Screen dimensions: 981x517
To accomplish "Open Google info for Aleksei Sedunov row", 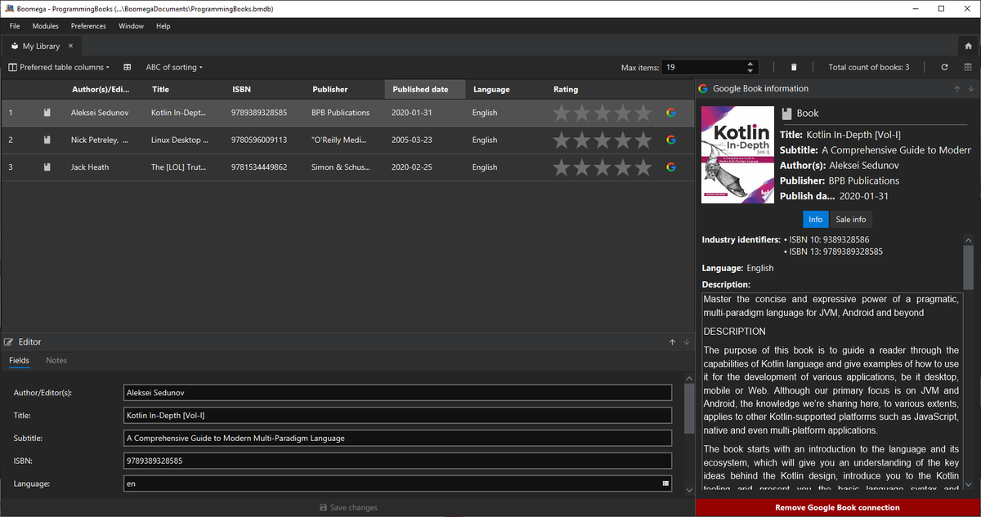I will coord(671,113).
